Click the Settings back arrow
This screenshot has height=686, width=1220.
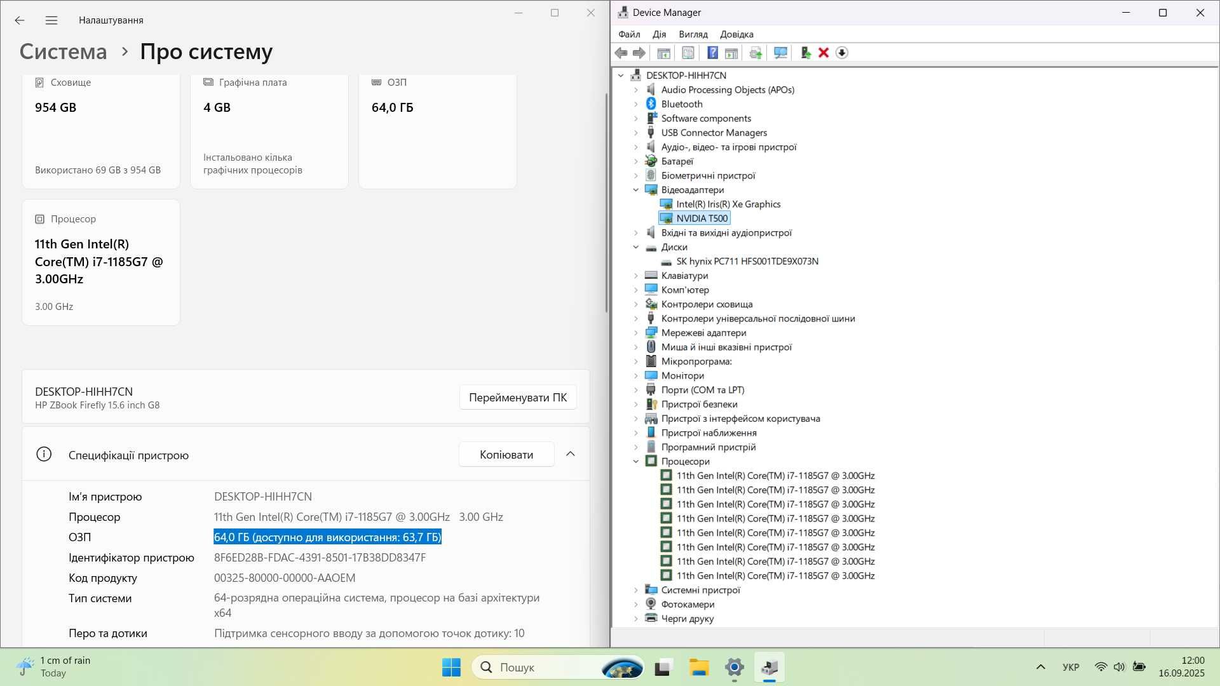(x=20, y=20)
